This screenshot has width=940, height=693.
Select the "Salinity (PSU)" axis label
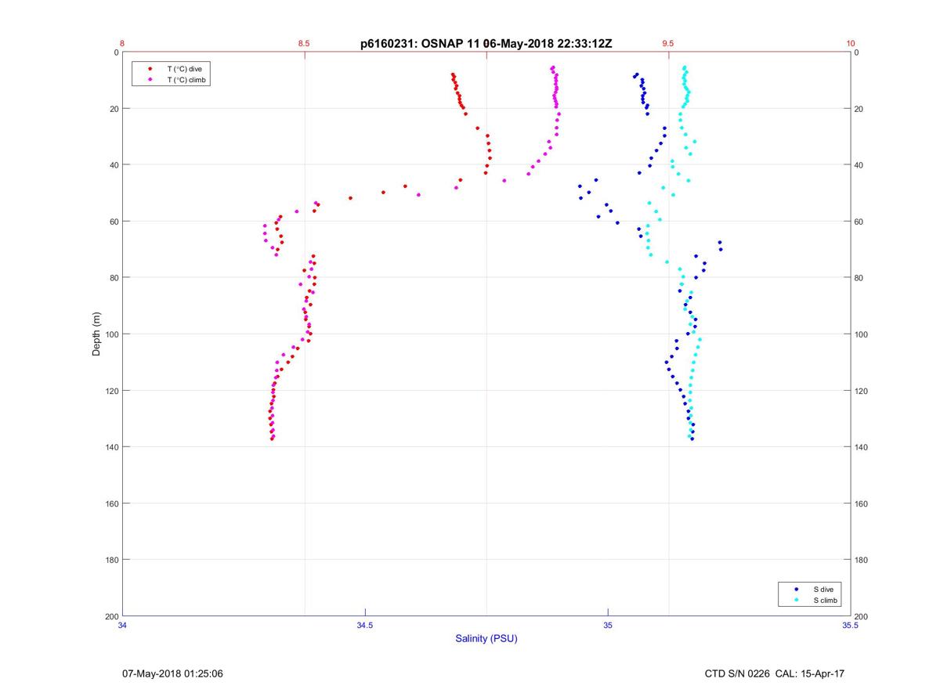(x=486, y=639)
